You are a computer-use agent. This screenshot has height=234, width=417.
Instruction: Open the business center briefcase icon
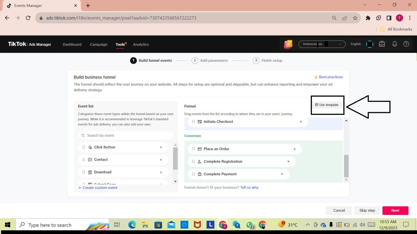click(382, 44)
